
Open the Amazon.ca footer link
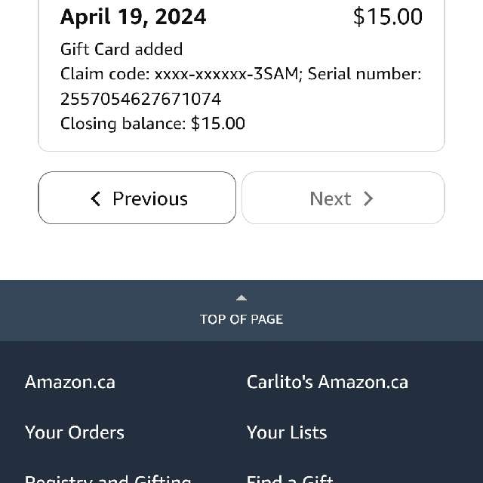(70, 382)
